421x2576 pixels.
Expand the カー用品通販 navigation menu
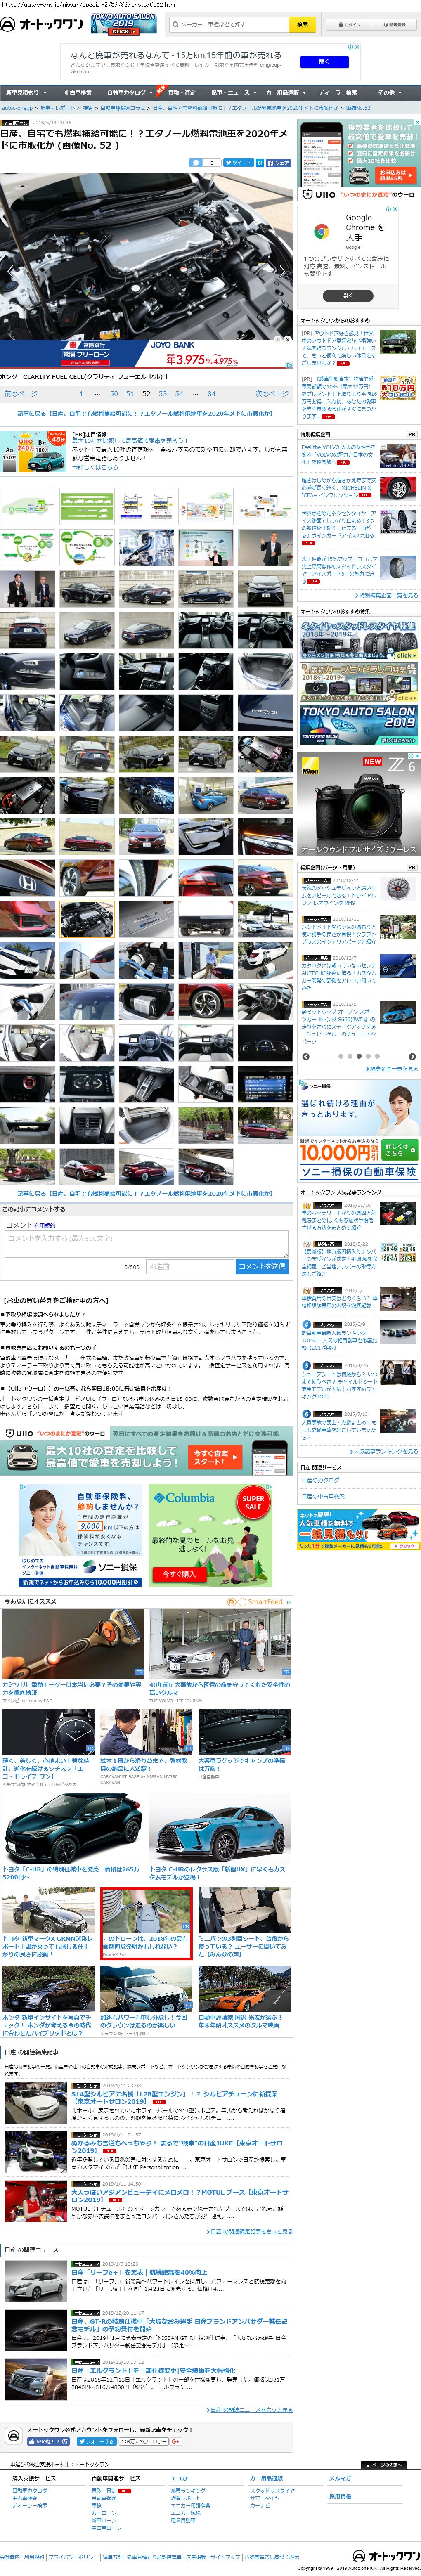tap(287, 92)
